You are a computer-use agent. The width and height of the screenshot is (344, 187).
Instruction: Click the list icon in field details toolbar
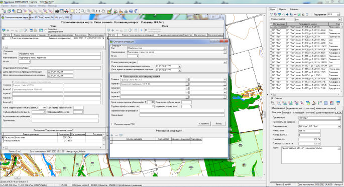pos(320,103)
